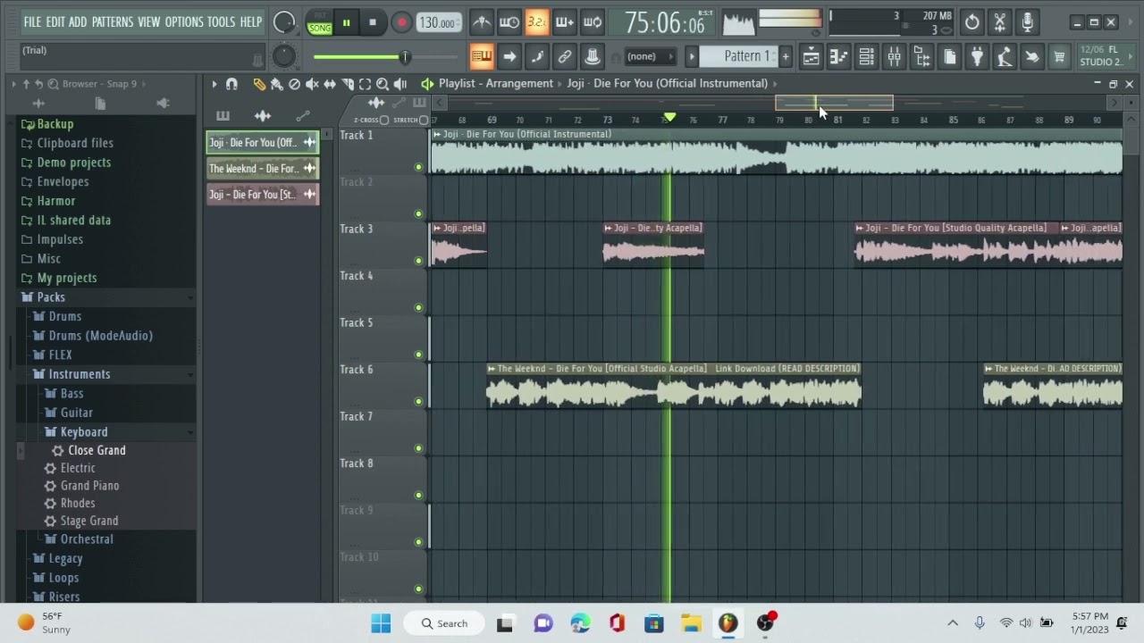Select the Slice tool in playlist toolbar
1144x643 pixels.
(348, 84)
